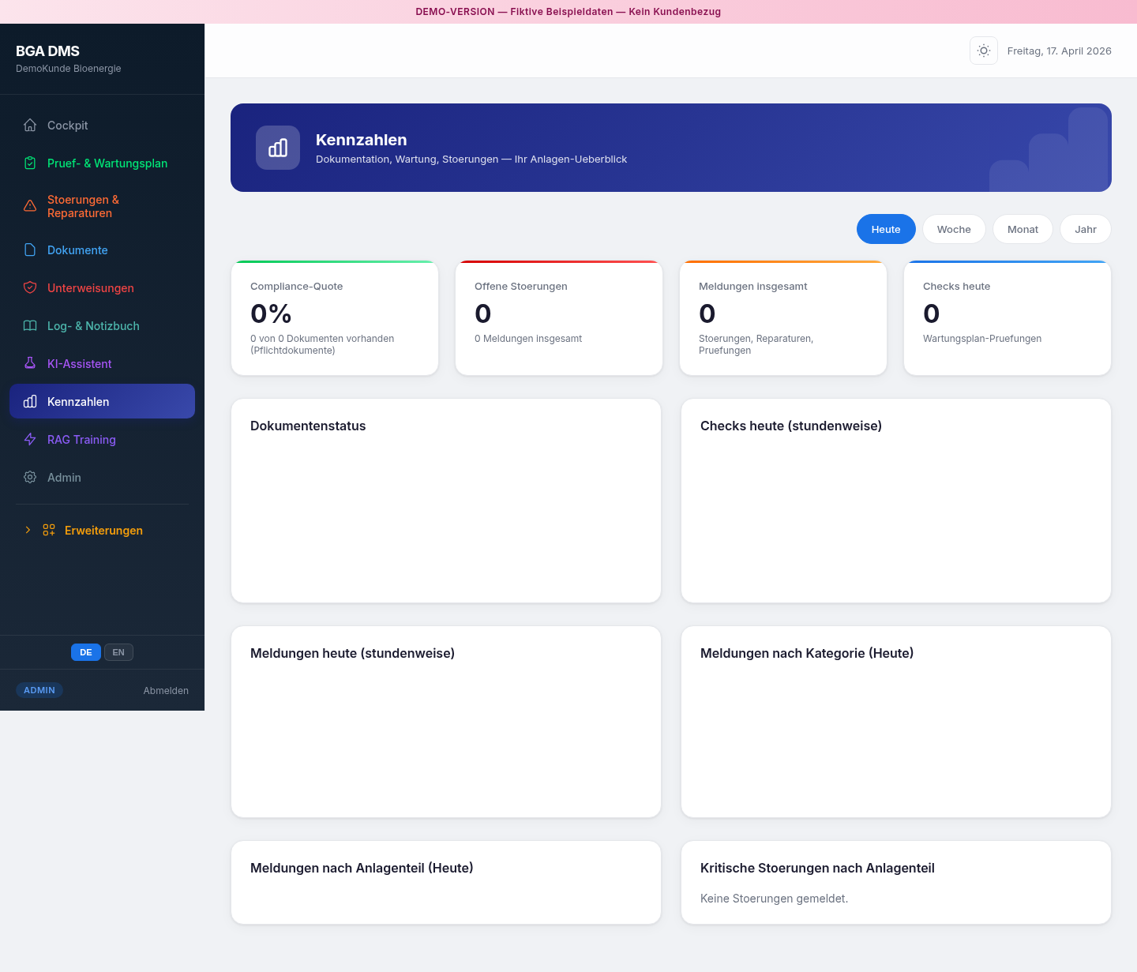The image size is (1137, 972).
Task: Open Stoerungen & Reparaturen warning triangle icon
Action: (30, 206)
